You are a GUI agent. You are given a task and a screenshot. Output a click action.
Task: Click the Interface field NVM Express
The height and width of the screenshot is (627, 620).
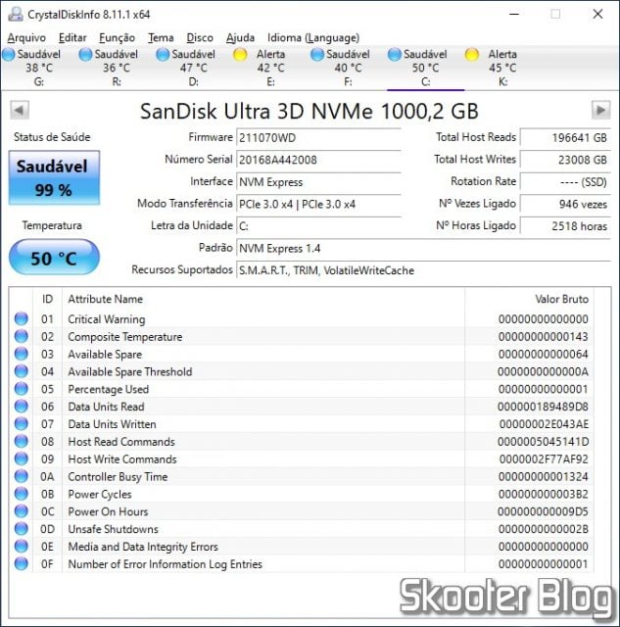tap(318, 182)
